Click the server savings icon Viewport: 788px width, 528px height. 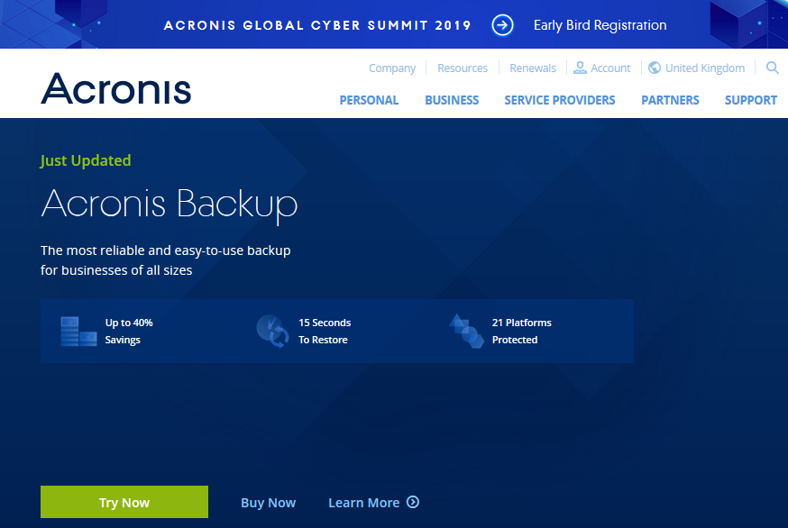click(79, 331)
